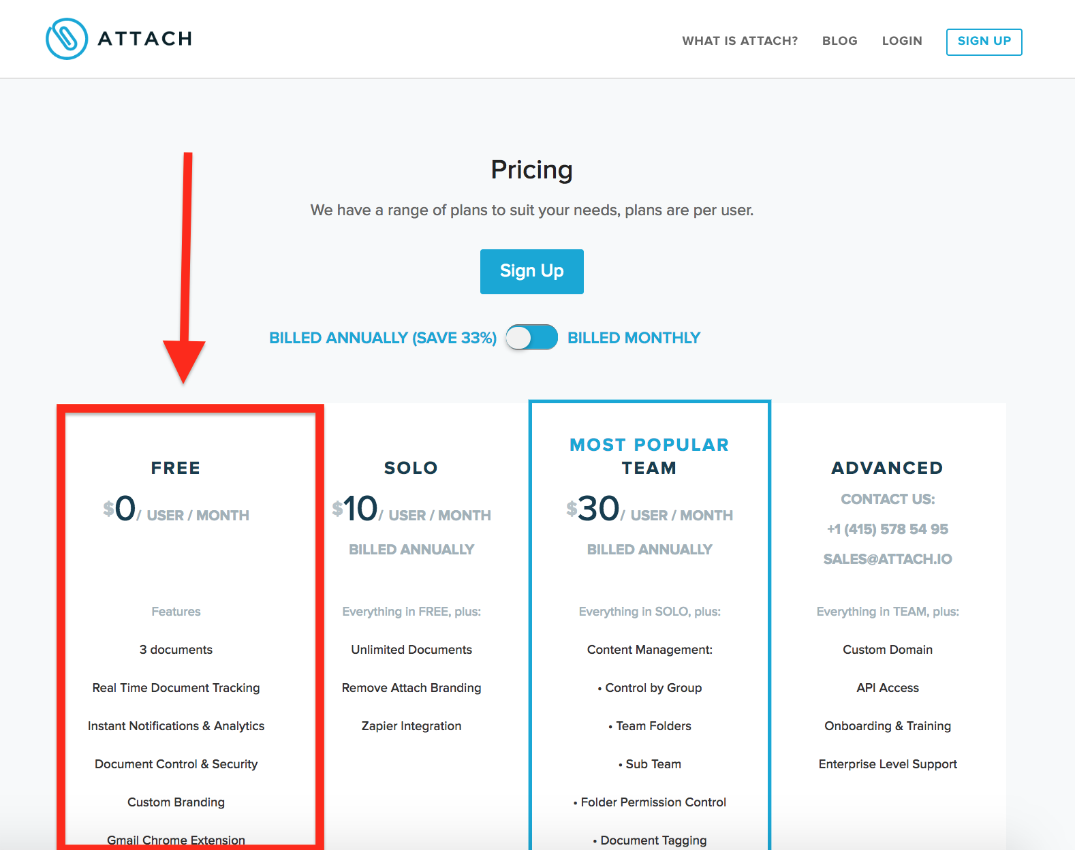Click the SALES@ATTACH.IO email link

point(888,559)
